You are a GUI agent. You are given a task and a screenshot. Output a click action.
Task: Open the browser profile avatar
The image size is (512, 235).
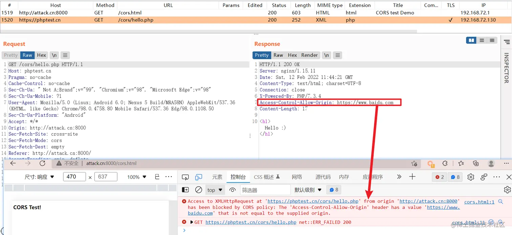click(x=491, y=163)
